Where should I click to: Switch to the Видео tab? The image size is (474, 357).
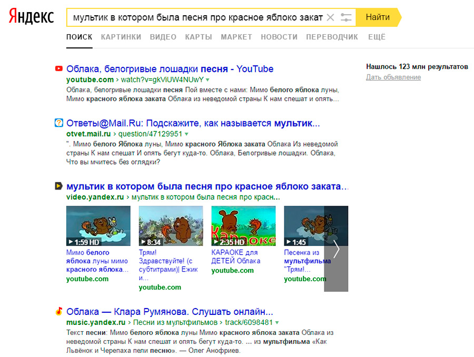[163, 37]
